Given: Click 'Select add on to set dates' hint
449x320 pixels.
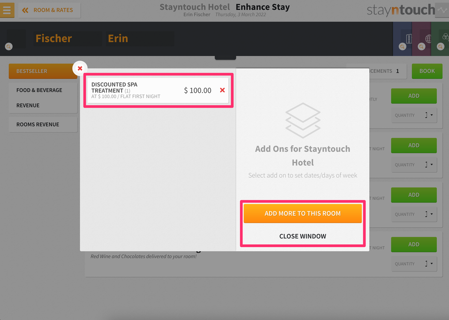Looking at the screenshot, I should [303, 175].
